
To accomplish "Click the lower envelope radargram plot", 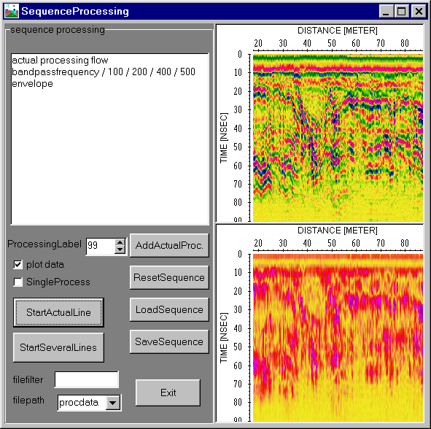I will coord(338,338).
